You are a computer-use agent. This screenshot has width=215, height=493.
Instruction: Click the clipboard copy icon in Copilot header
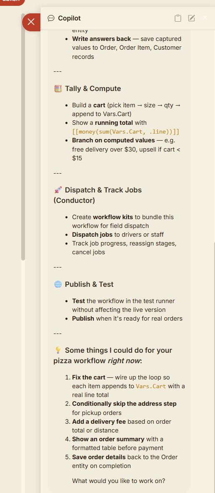point(177,18)
